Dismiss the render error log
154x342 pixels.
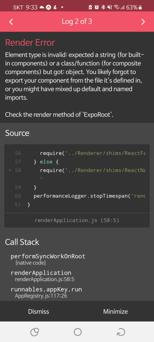click(39, 311)
